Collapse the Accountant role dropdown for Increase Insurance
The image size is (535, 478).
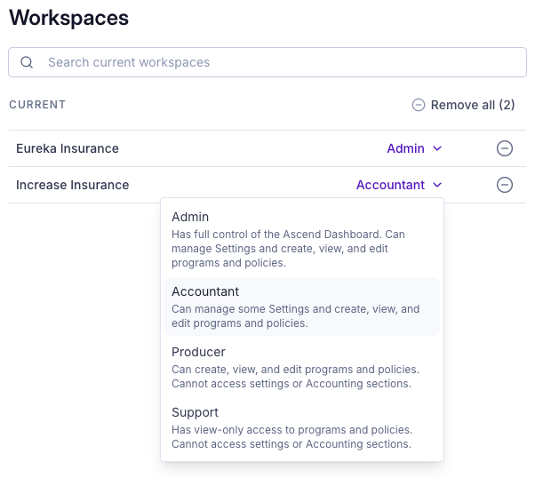tap(399, 185)
